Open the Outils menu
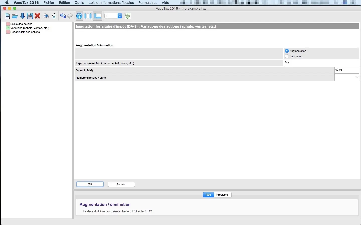This screenshot has width=361, height=225. 79,3
